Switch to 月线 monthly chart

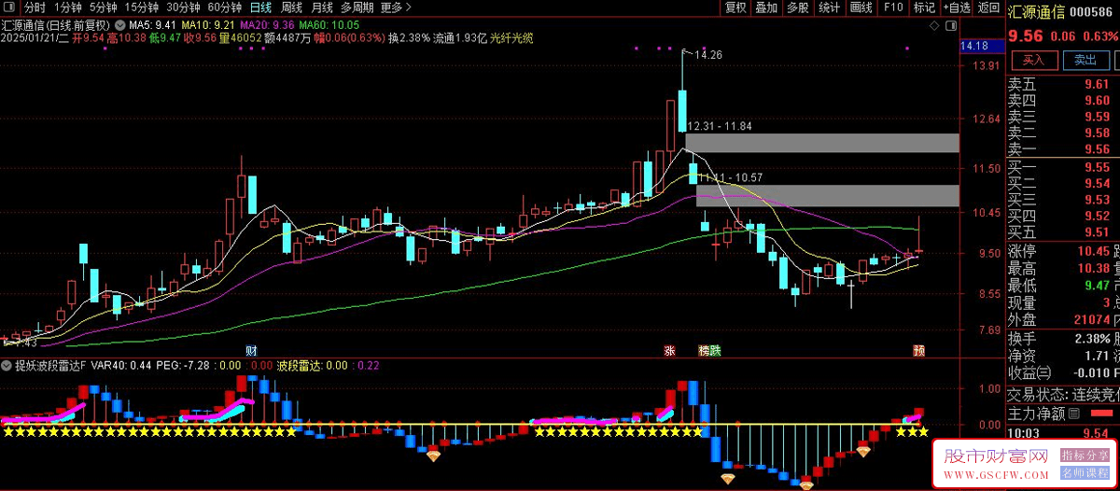322,7
